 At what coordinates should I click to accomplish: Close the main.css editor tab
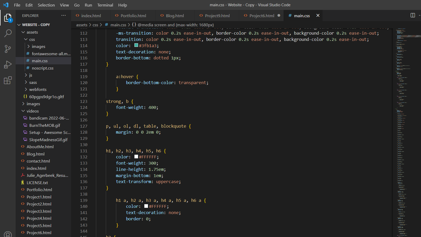[x=318, y=16]
